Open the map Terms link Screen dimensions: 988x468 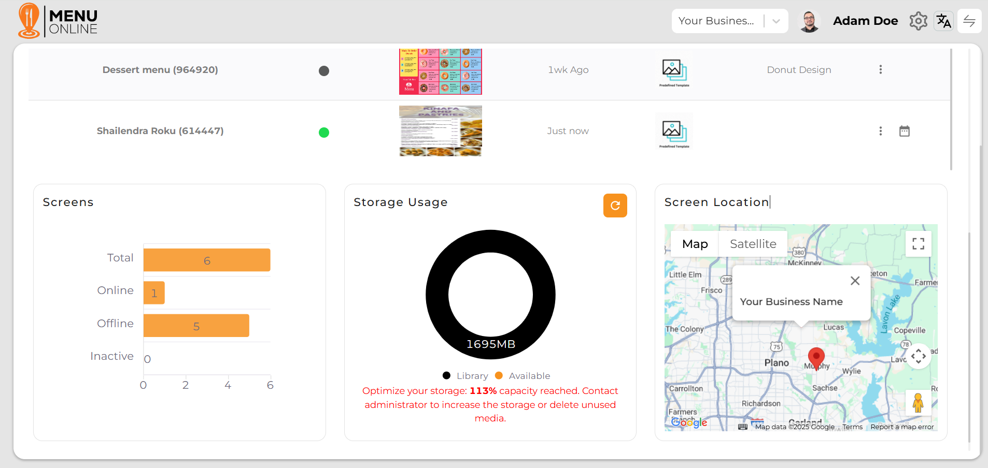pyautogui.click(x=852, y=427)
